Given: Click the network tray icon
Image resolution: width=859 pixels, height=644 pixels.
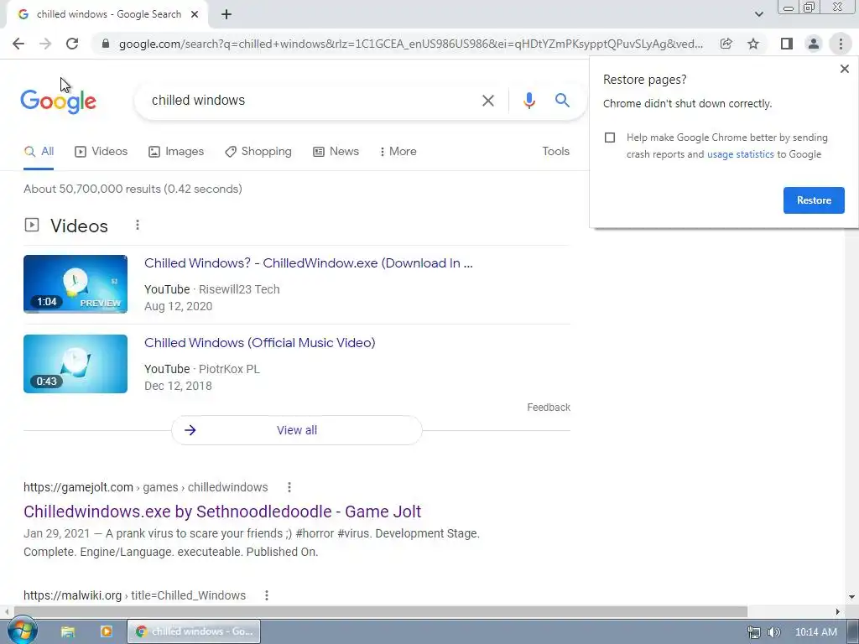Looking at the screenshot, I should [x=754, y=632].
